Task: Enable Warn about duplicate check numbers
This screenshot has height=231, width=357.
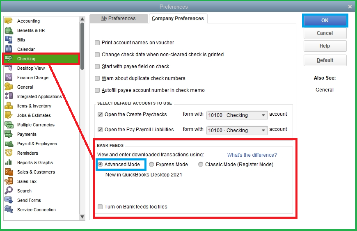Action: (x=97, y=78)
